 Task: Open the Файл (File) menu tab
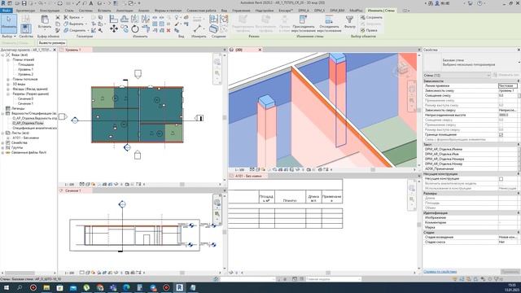[7, 11]
